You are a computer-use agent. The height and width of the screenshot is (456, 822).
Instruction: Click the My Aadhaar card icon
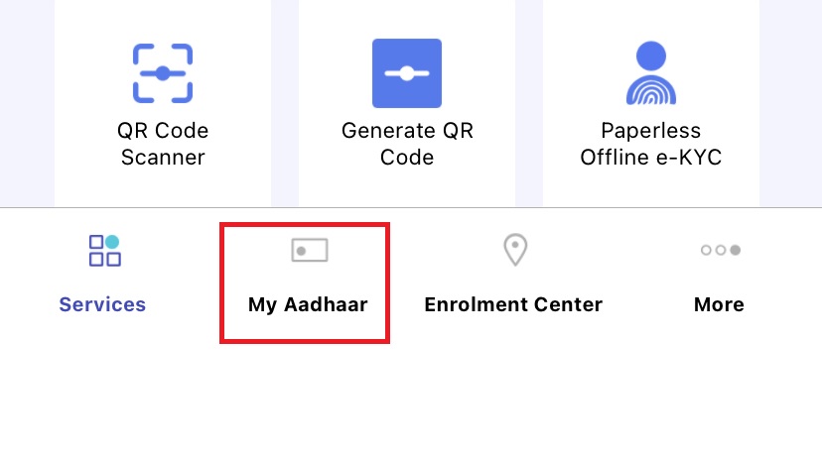(310, 250)
